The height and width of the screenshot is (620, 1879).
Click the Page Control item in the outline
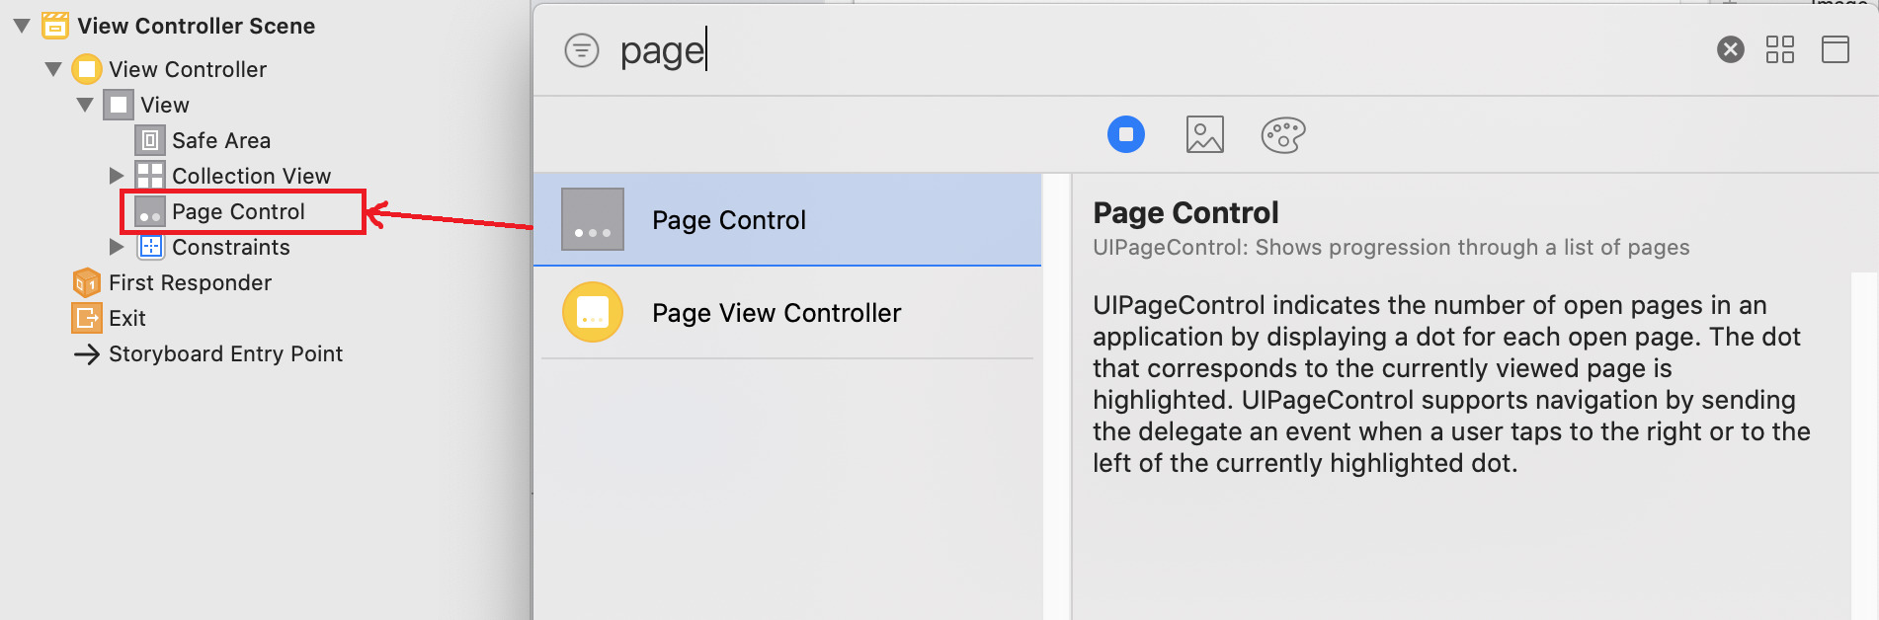(237, 211)
